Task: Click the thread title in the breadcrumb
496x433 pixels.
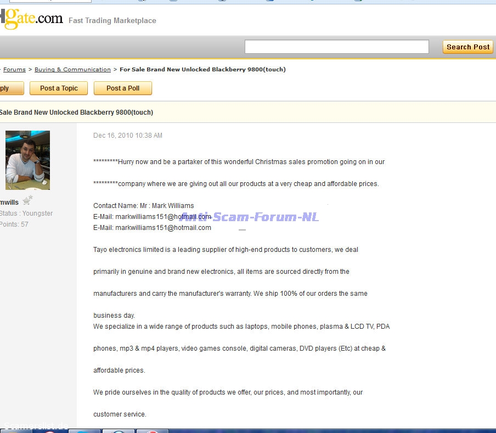Action: 202,70
